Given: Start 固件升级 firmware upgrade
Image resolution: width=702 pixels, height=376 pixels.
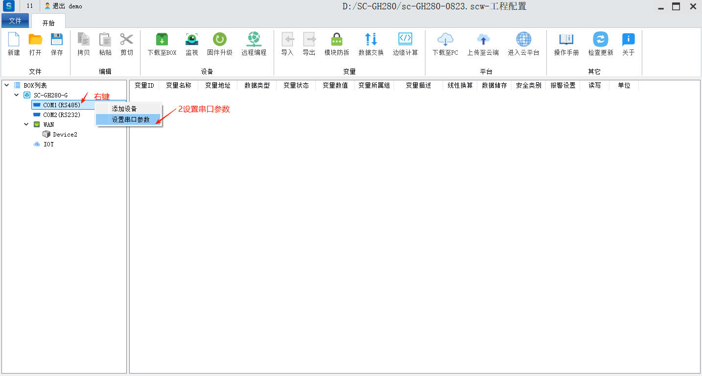Looking at the screenshot, I should coord(219,40).
